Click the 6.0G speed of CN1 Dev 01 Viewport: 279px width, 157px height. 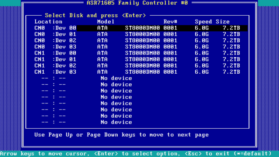(201, 59)
